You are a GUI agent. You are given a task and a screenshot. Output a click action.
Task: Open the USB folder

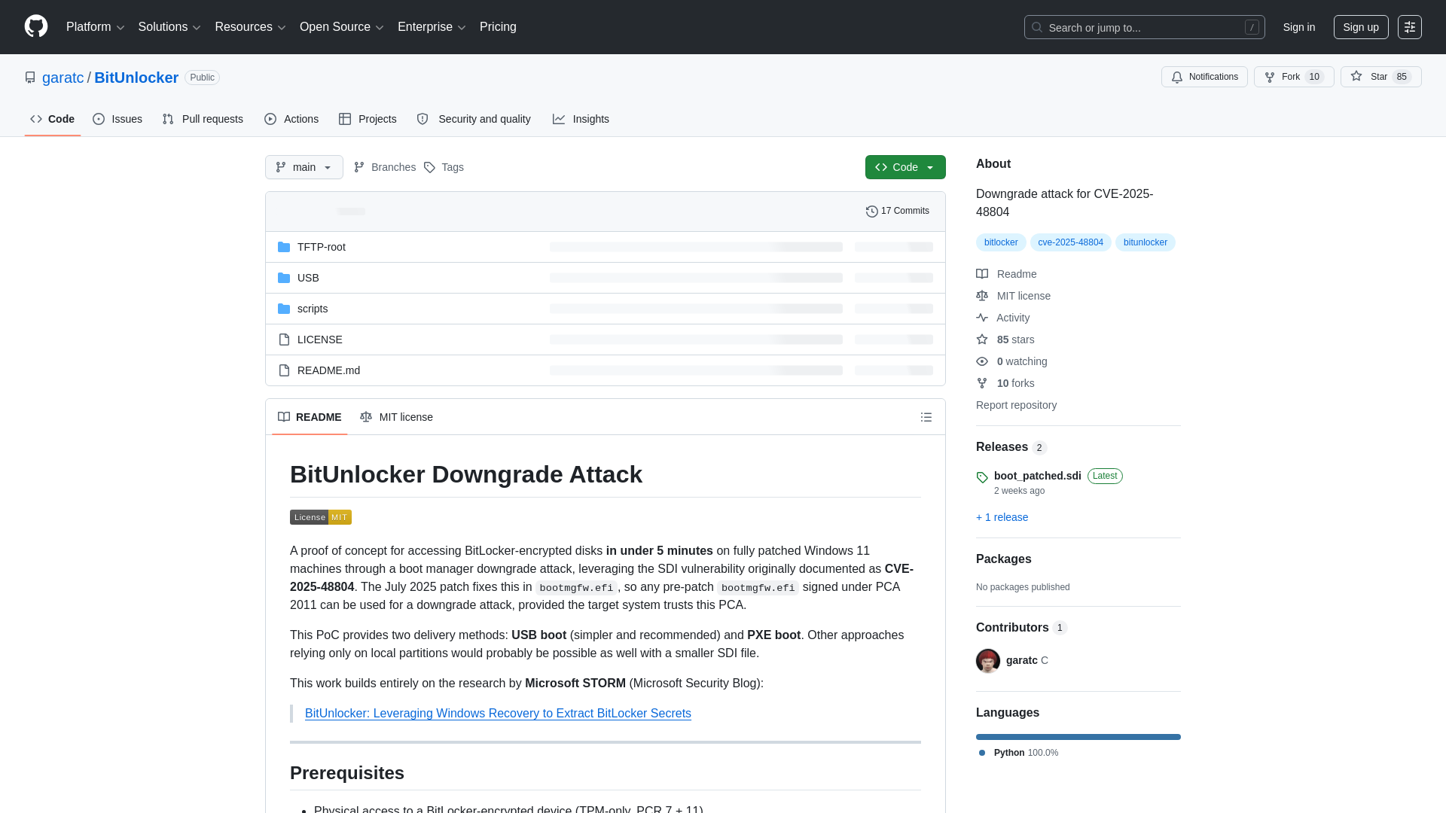[x=308, y=278]
